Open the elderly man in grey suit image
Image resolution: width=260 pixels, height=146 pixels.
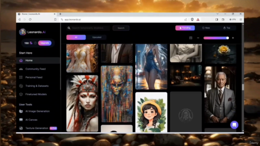(220, 94)
